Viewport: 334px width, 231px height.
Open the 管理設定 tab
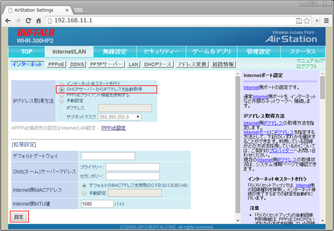258,52
